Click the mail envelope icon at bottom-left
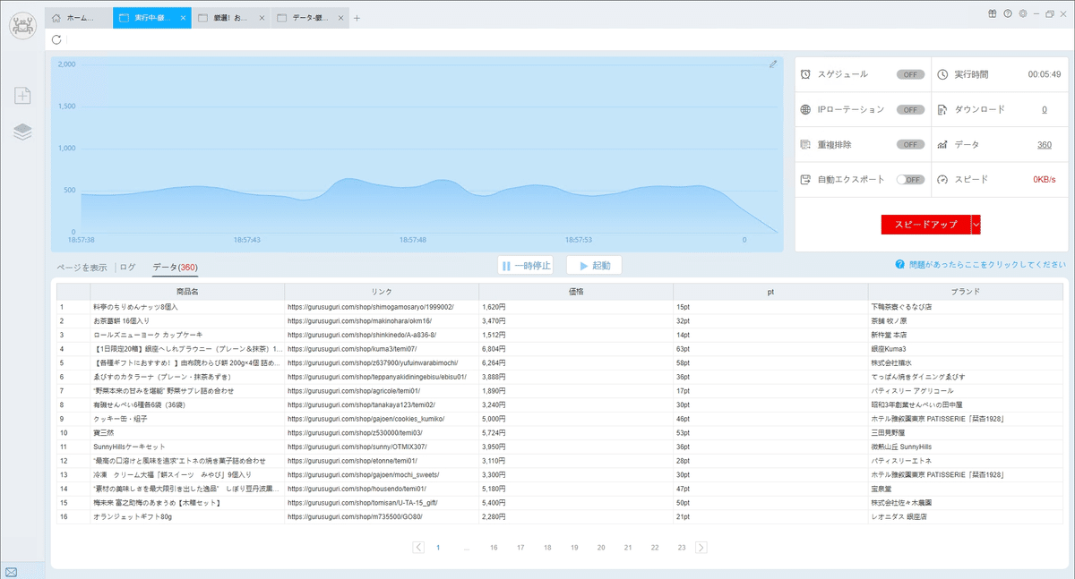Image resolution: width=1075 pixels, height=579 pixels. pyautogui.click(x=11, y=572)
